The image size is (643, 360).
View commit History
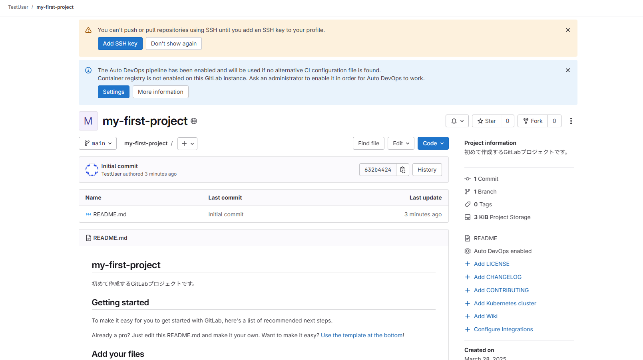pos(427,170)
